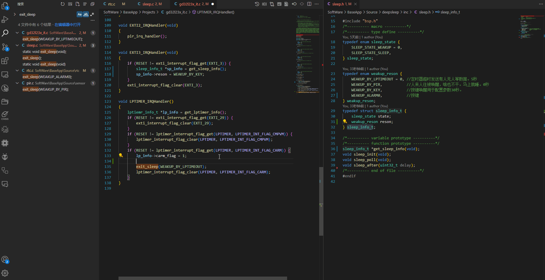Click the lightbulb on sleep.h line 31
The width and height of the screenshot is (545, 280).
(345, 121)
